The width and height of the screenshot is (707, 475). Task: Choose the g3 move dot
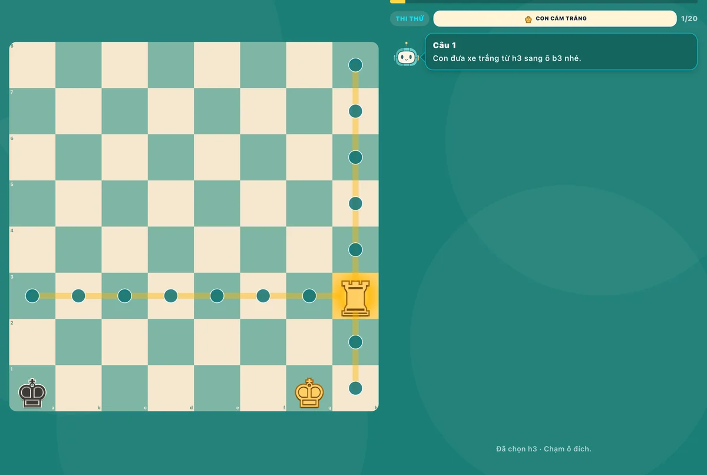[309, 296]
